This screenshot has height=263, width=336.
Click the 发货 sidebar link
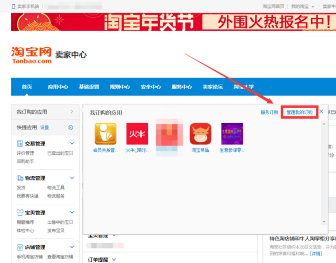(21, 188)
